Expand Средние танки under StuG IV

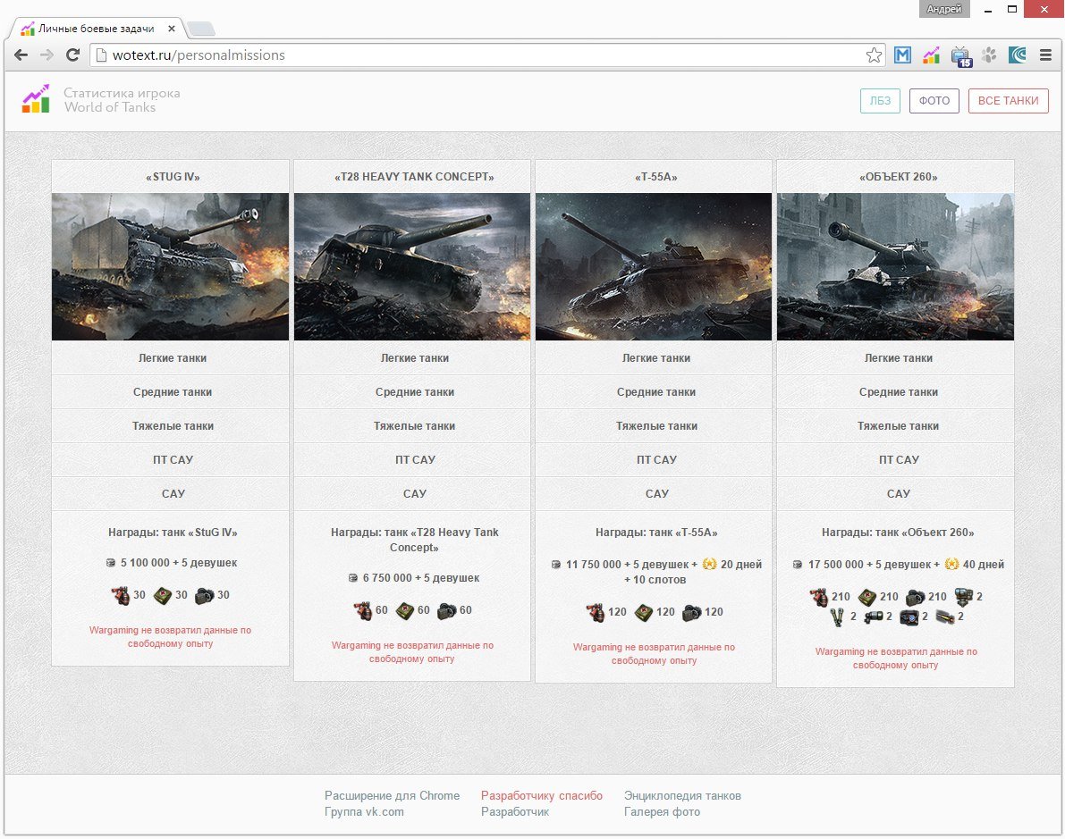pyautogui.click(x=171, y=391)
